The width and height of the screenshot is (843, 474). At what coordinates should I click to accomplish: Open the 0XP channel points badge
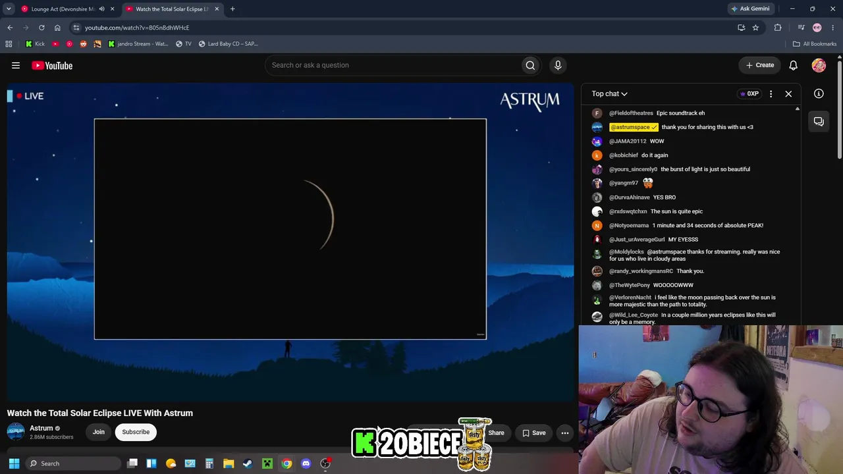pyautogui.click(x=749, y=93)
